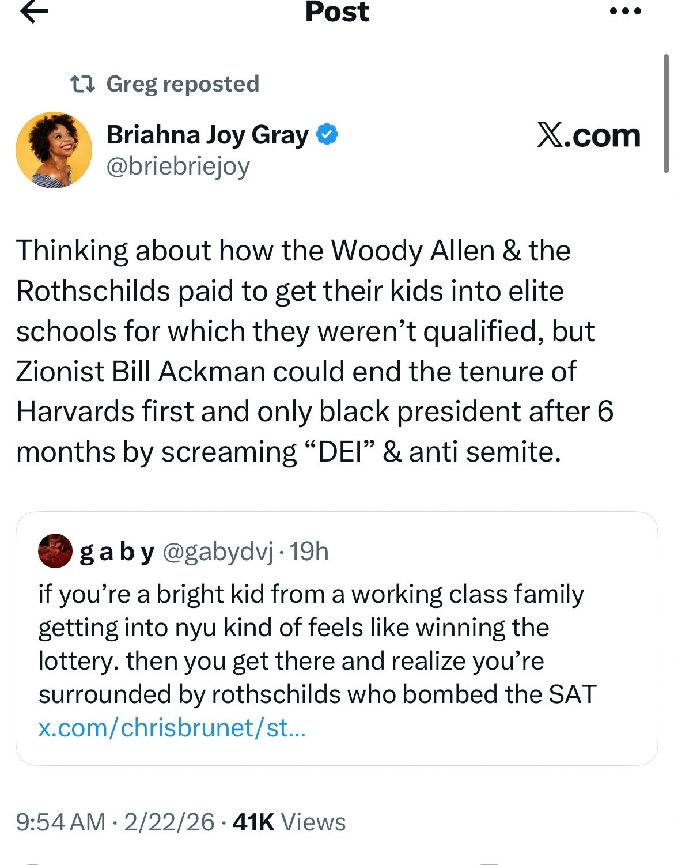Tap the back arrow
Image resolution: width=674 pixels, height=865 pixels.
point(34,12)
